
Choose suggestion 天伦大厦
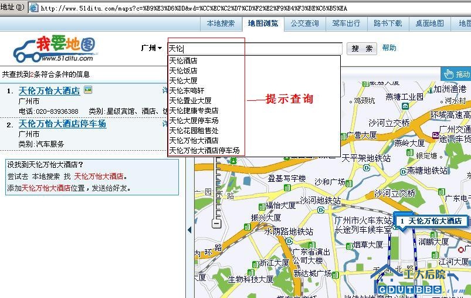[x=183, y=80]
